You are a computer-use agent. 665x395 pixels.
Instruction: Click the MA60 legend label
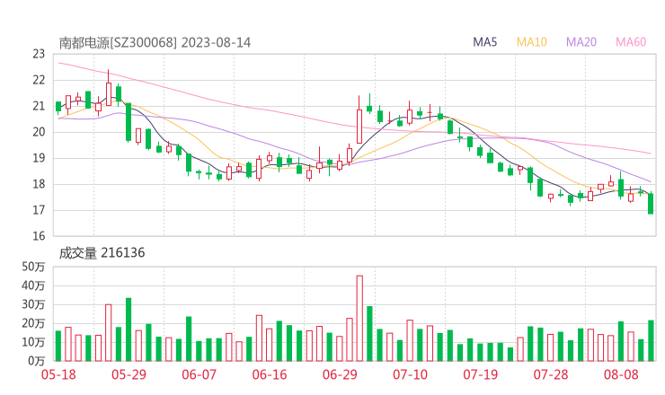pos(631,42)
